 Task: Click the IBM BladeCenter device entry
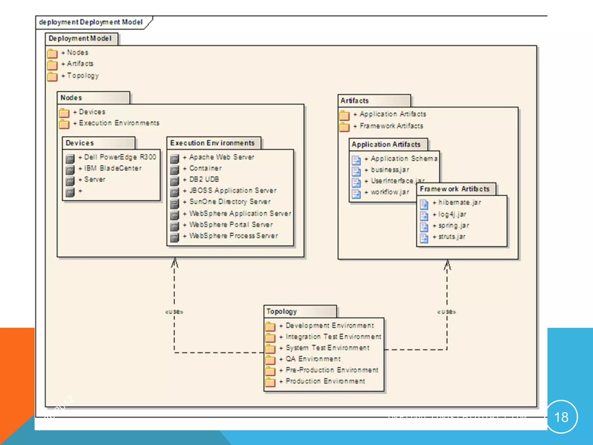pos(113,168)
